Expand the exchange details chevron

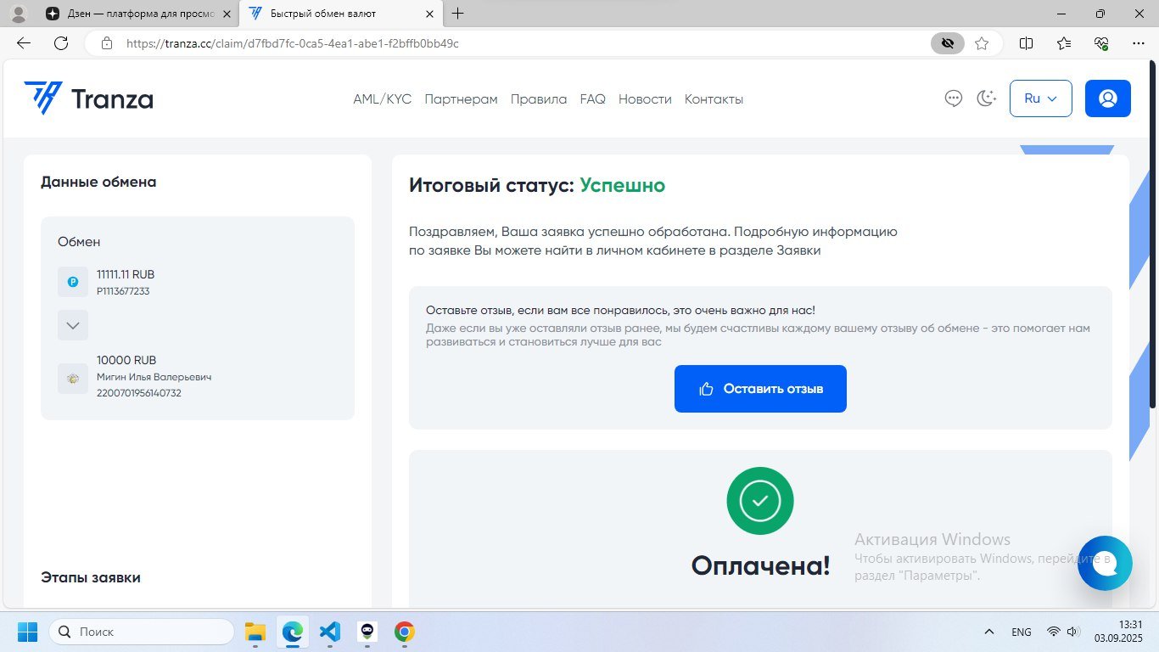[x=73, y=325]
